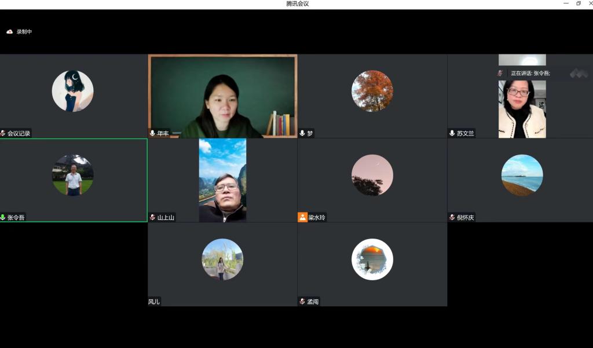The image size is (593, 348).
Task: Click the anime girl avatar of 会议记录
Action: pos(72,91)
